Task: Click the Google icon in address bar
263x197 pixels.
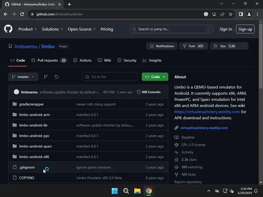Action: pos(206,14)
